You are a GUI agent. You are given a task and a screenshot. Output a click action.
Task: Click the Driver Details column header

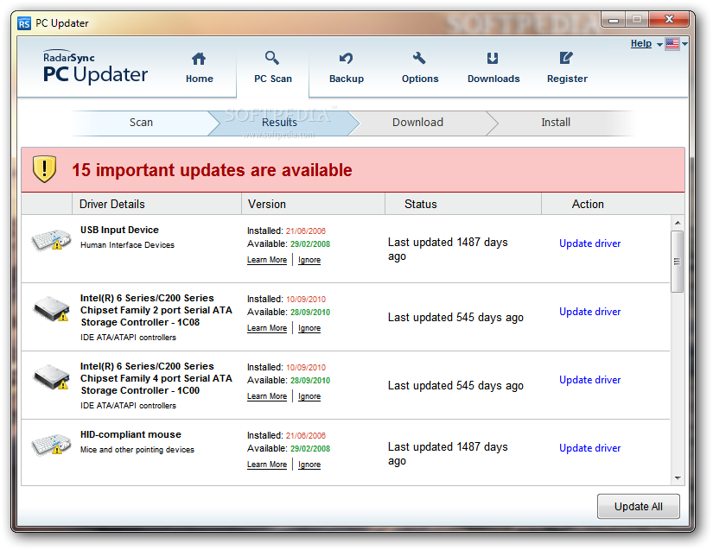pyautogui.click(x=156, y=204)
